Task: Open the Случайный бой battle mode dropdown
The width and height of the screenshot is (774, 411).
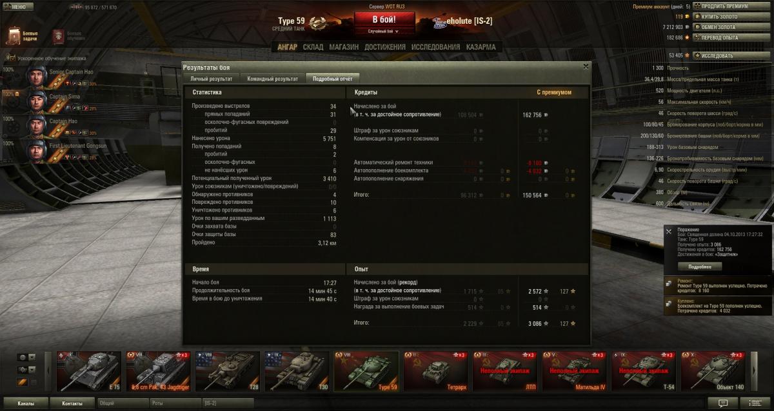Action: tap(384, 31)
